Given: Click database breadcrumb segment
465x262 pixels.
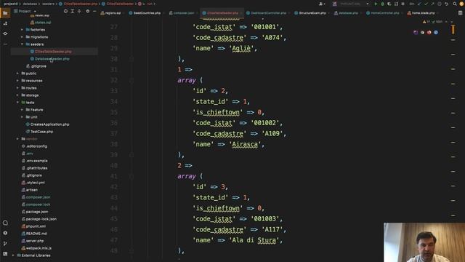Looking at the screenshot, I should point(30,4).
